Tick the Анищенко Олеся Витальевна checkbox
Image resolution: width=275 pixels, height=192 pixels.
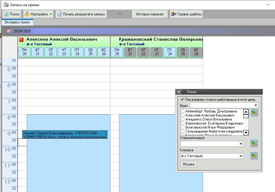[x=183, y=119]
